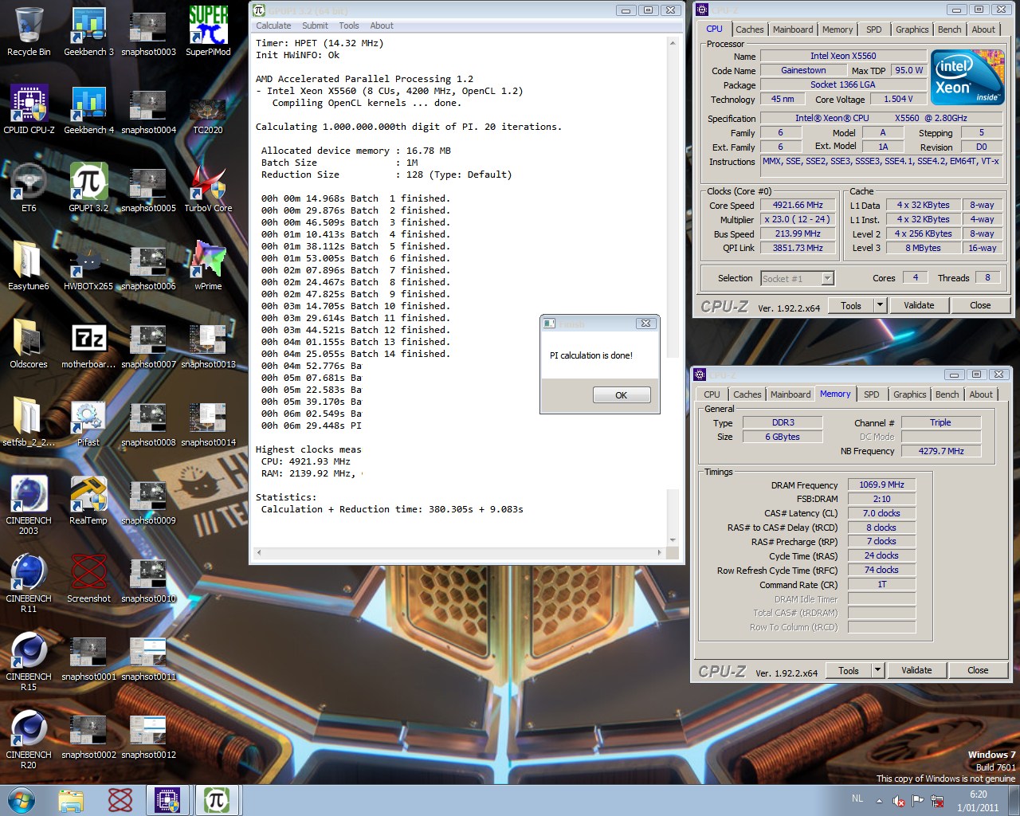Click the NL language indicator in taskbar
The width and height of the screenshot is (1020, 816).
pos(857,798)
